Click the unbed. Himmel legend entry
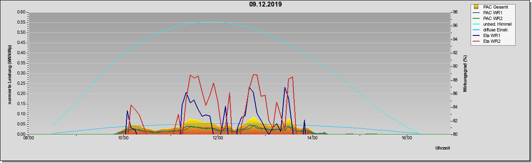The width and height of the screenshot is (532, 163). [492, 24]
